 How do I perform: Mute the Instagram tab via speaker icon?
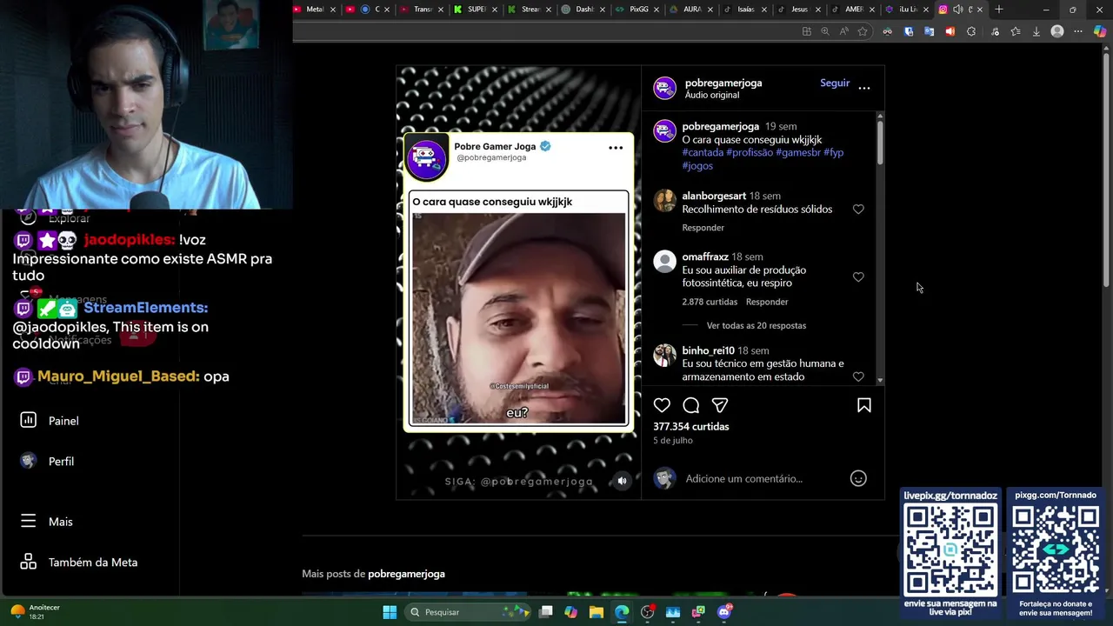[957, 10]
